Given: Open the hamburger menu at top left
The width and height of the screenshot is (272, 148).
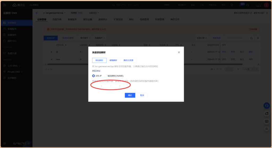Looking at the screenshot, I should (x=5, y=5).
